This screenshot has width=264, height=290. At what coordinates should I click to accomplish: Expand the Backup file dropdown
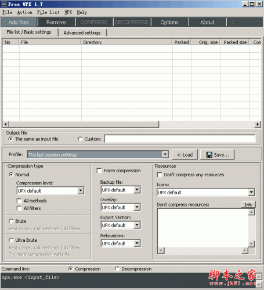coord(137,190)
